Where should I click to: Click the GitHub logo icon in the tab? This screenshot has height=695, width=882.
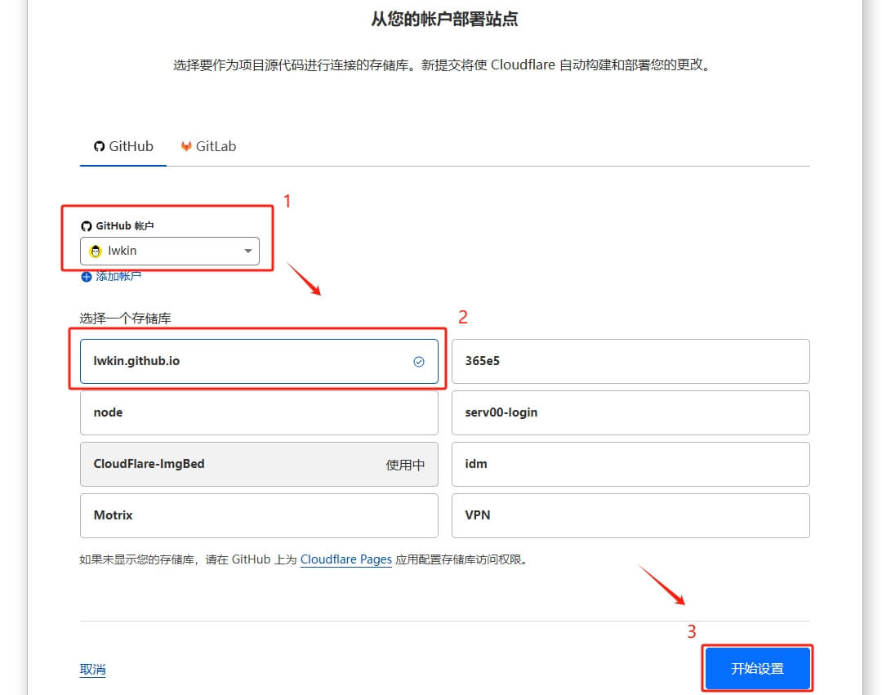[100, 147]
